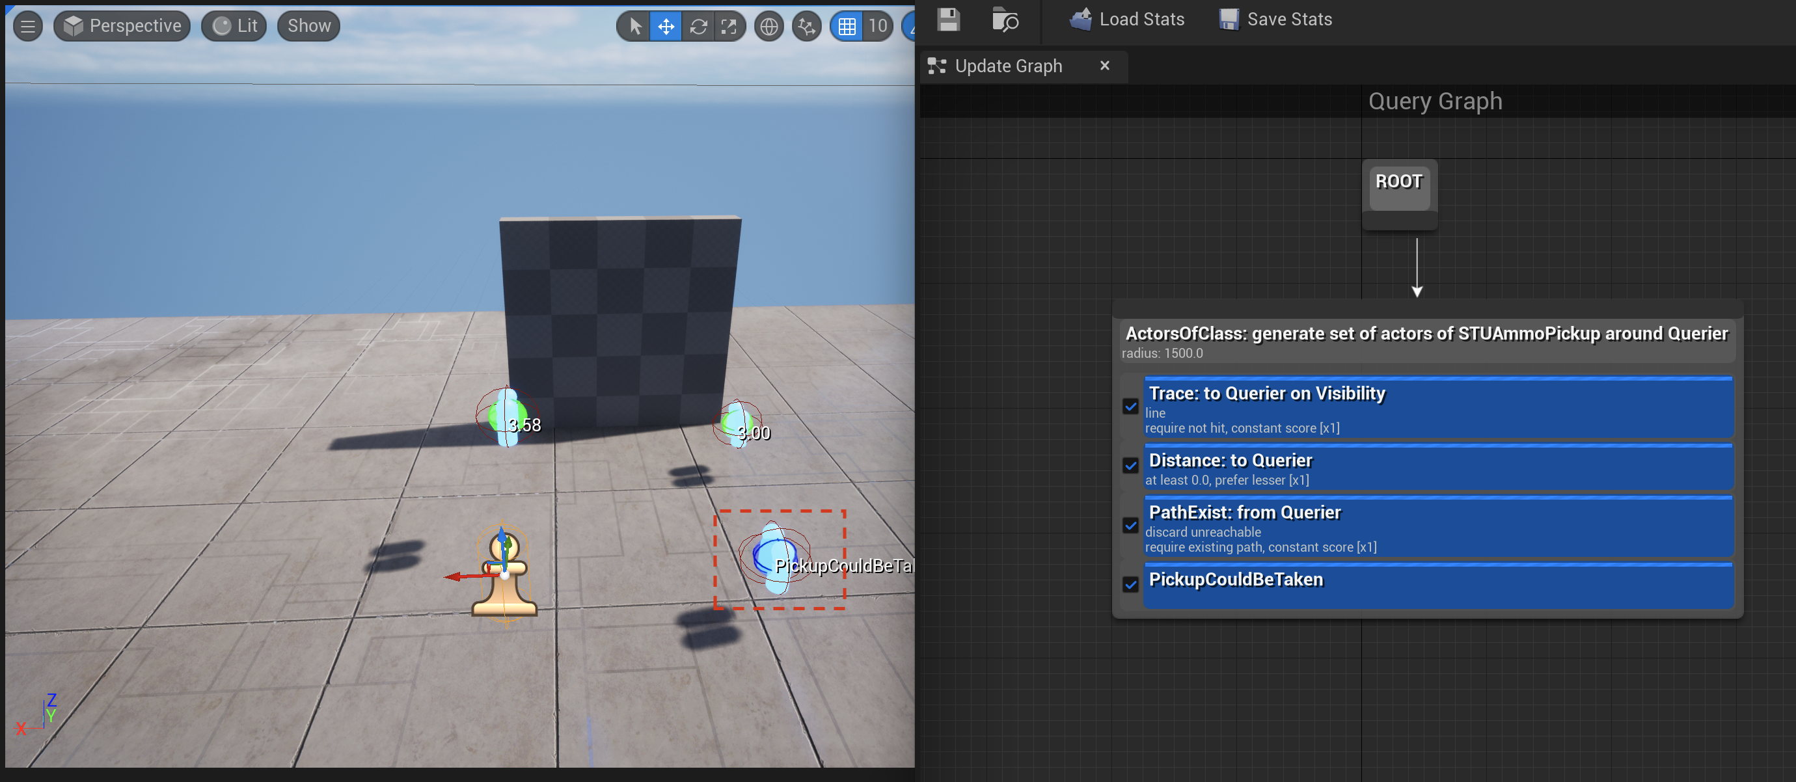Toggle surface snapping icon
Screen dimensions: 1796x782
(x=807, y=27)
